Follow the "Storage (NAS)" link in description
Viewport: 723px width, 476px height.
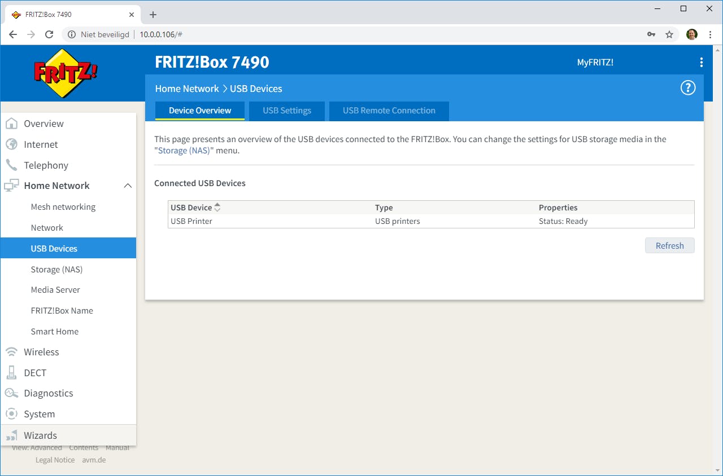point(184,151)
